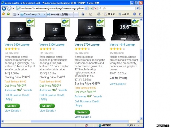The width and height of the screenshot is (171, 128).
Task: Show Quick Tabs thumbnail grid
Action: (x=15, y=14)
